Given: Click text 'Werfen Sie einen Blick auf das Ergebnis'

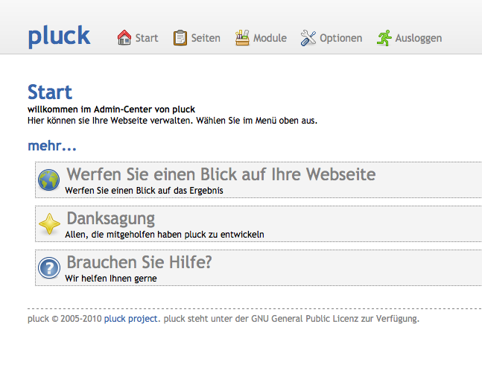Looking at the screenshot, I should point(145,191).
